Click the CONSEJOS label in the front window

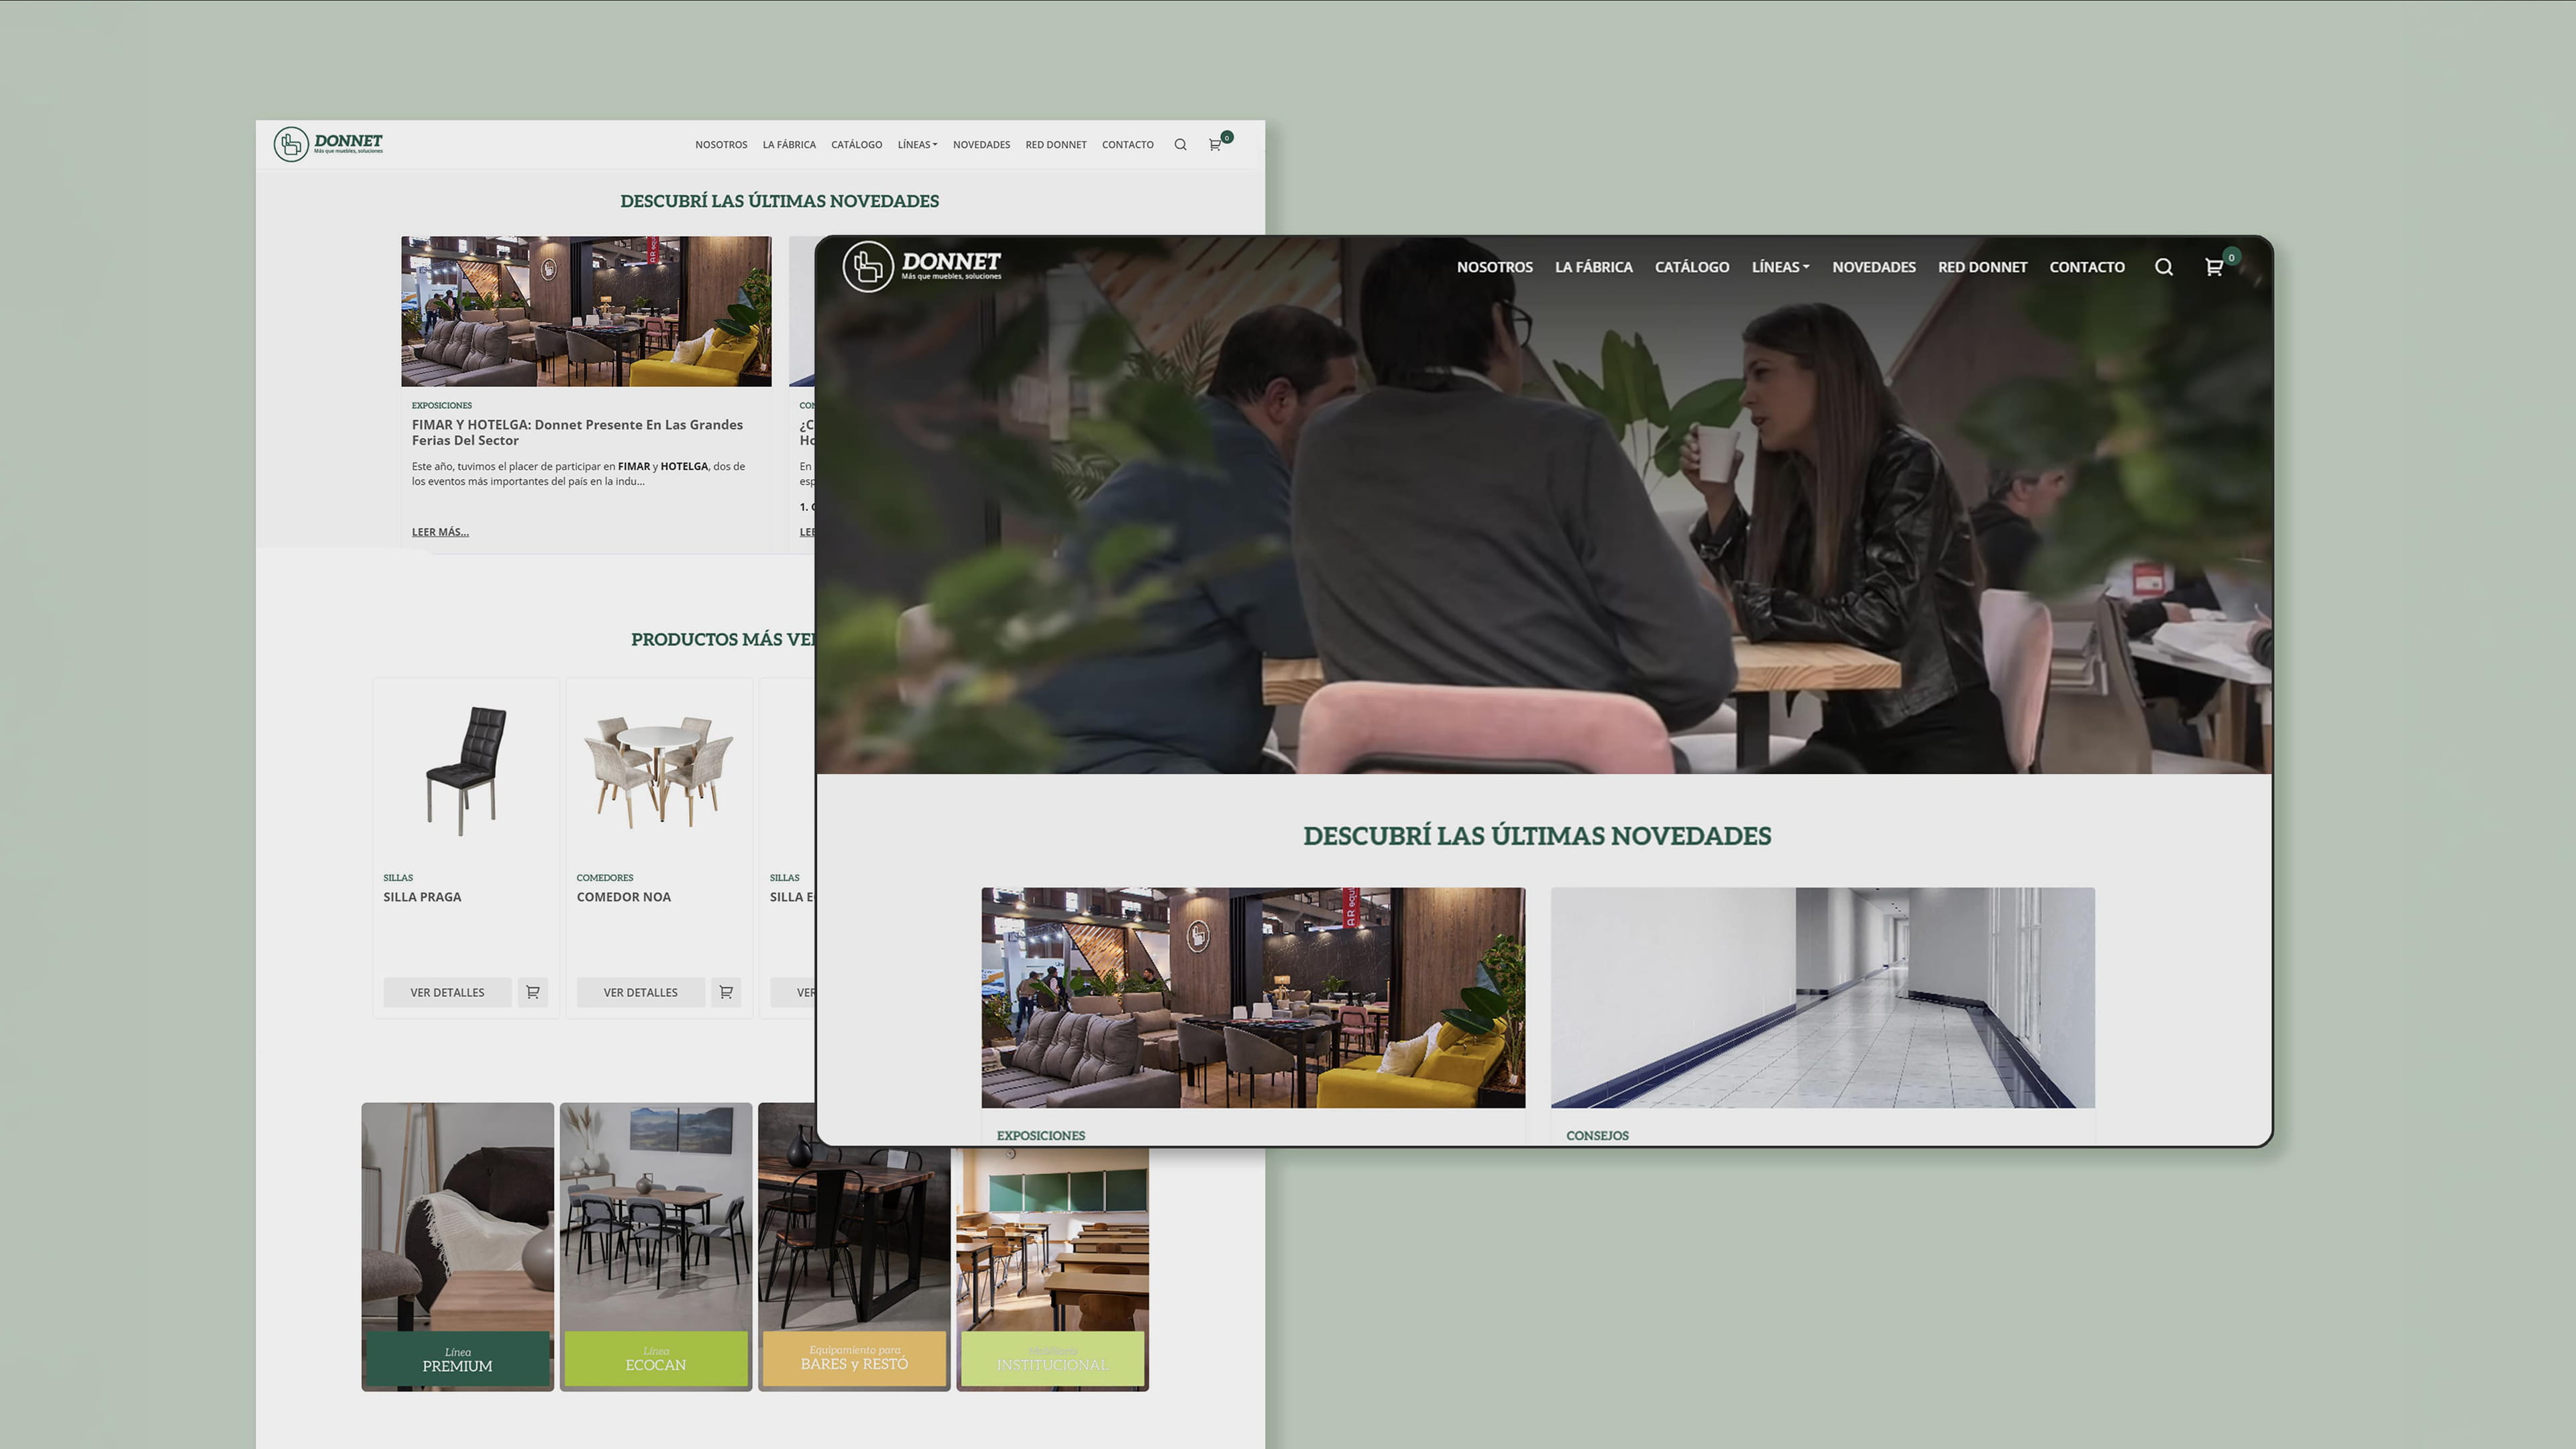click(1597, 1136)
